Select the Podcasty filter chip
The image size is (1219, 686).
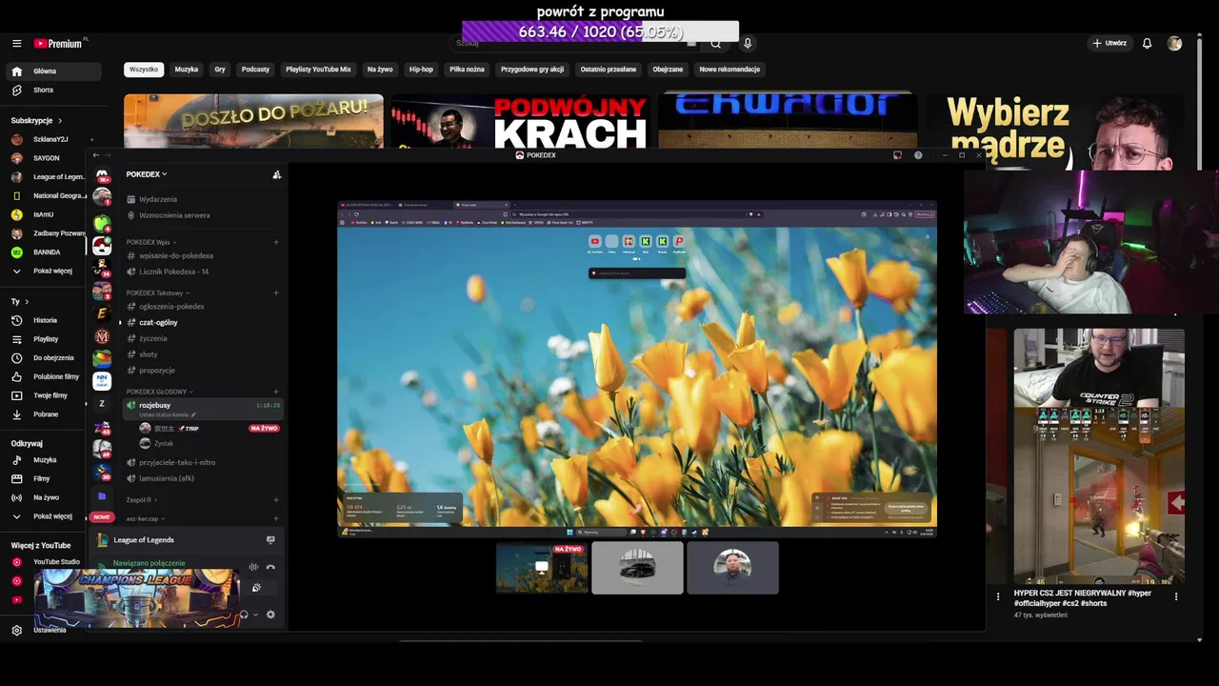coord(255,70)
